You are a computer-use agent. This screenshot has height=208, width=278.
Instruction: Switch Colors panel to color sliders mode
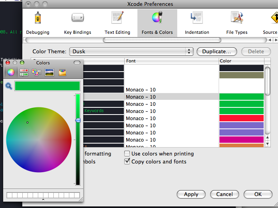(24, 72)
